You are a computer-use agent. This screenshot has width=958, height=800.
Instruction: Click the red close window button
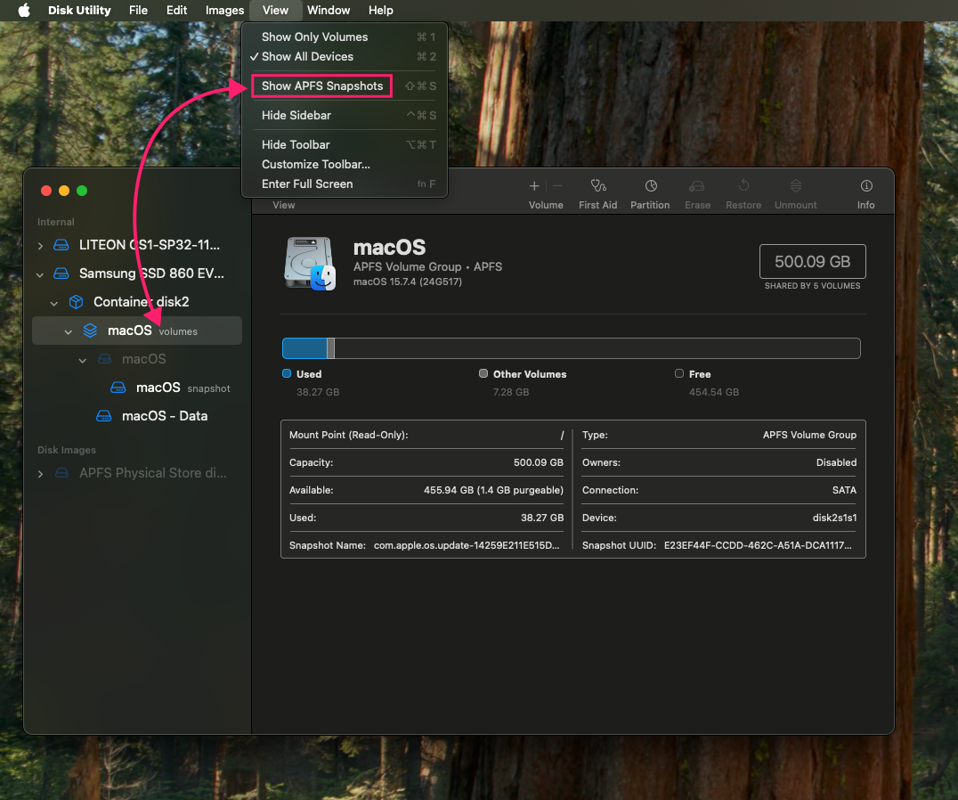tap(45, 191)
